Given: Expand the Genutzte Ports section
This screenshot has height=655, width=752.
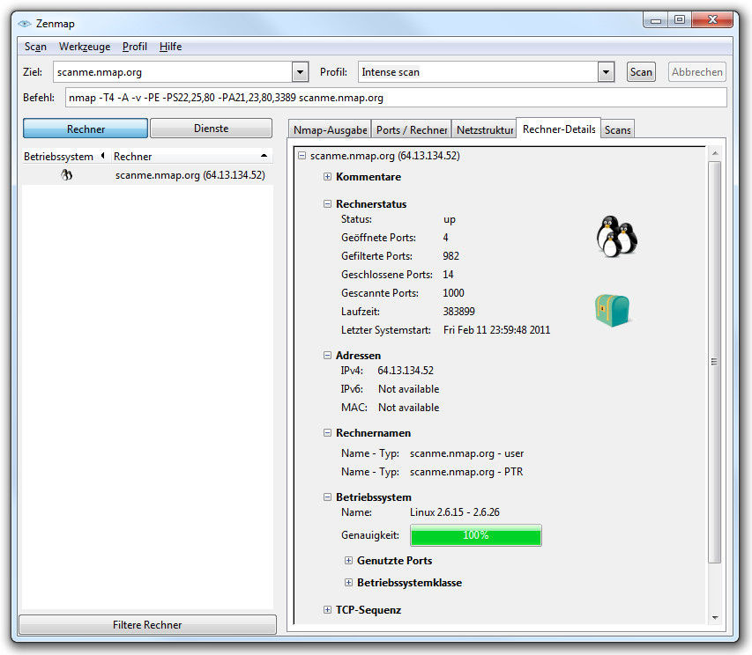Looking at the screenshot, I should pyautogui.click(x=348, y=560).
